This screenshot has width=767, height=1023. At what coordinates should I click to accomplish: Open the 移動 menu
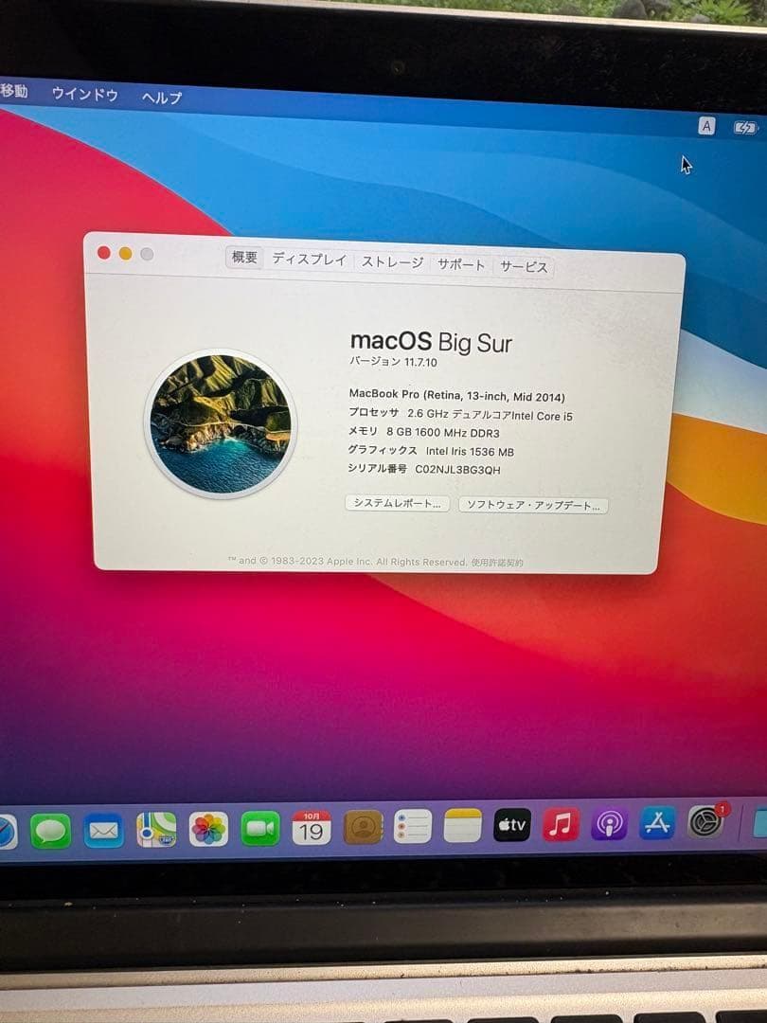coord(13,91)
